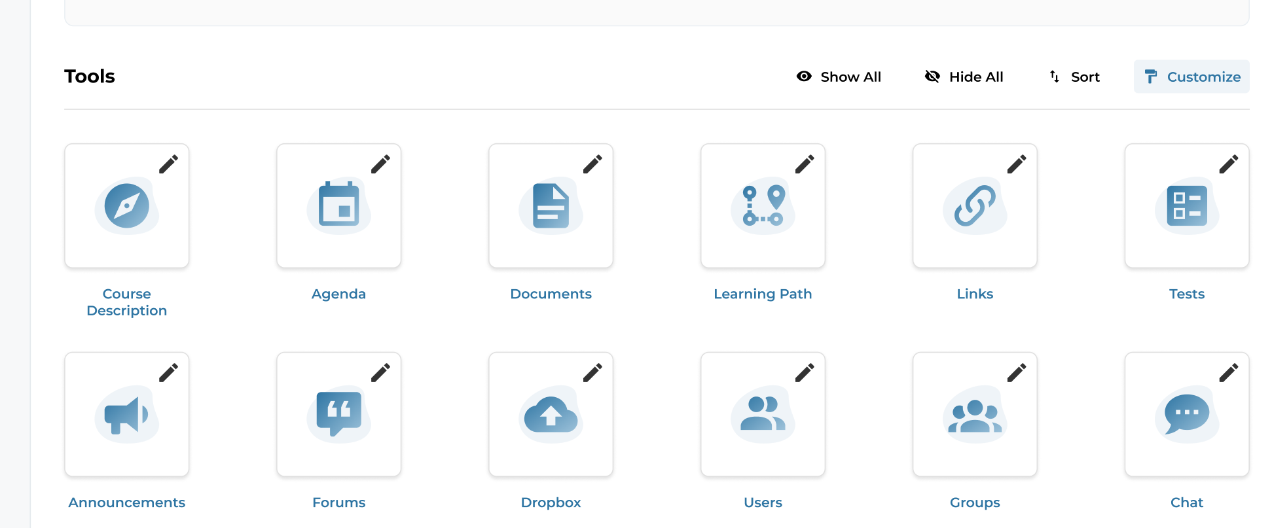Edit the Agenda tool card
The image size is (1272, 528).
click(x=380, y=165)
